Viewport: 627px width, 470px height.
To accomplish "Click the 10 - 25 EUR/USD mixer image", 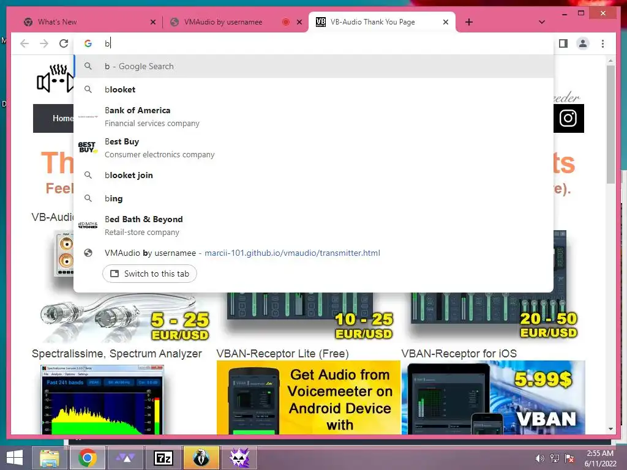I will pos(309,316).
